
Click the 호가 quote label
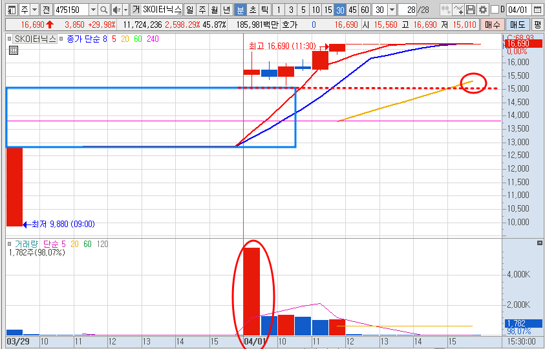click(290, 25)
